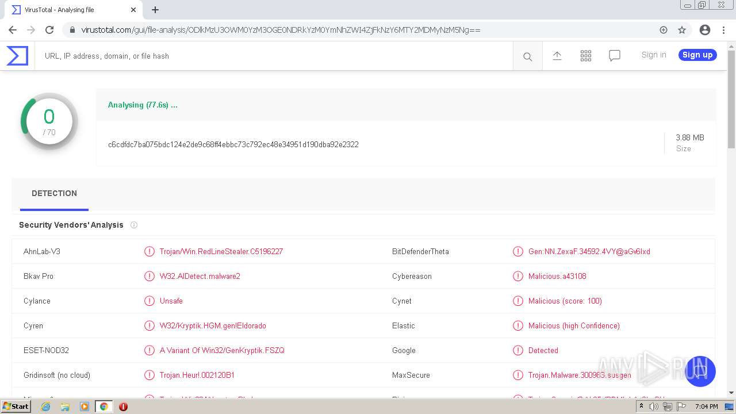
Task: Click the Analysing (77.6s) status text
Action: pos(143,105)
